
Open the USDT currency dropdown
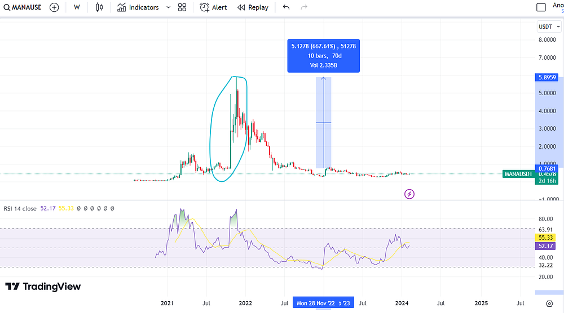(549, 26)
